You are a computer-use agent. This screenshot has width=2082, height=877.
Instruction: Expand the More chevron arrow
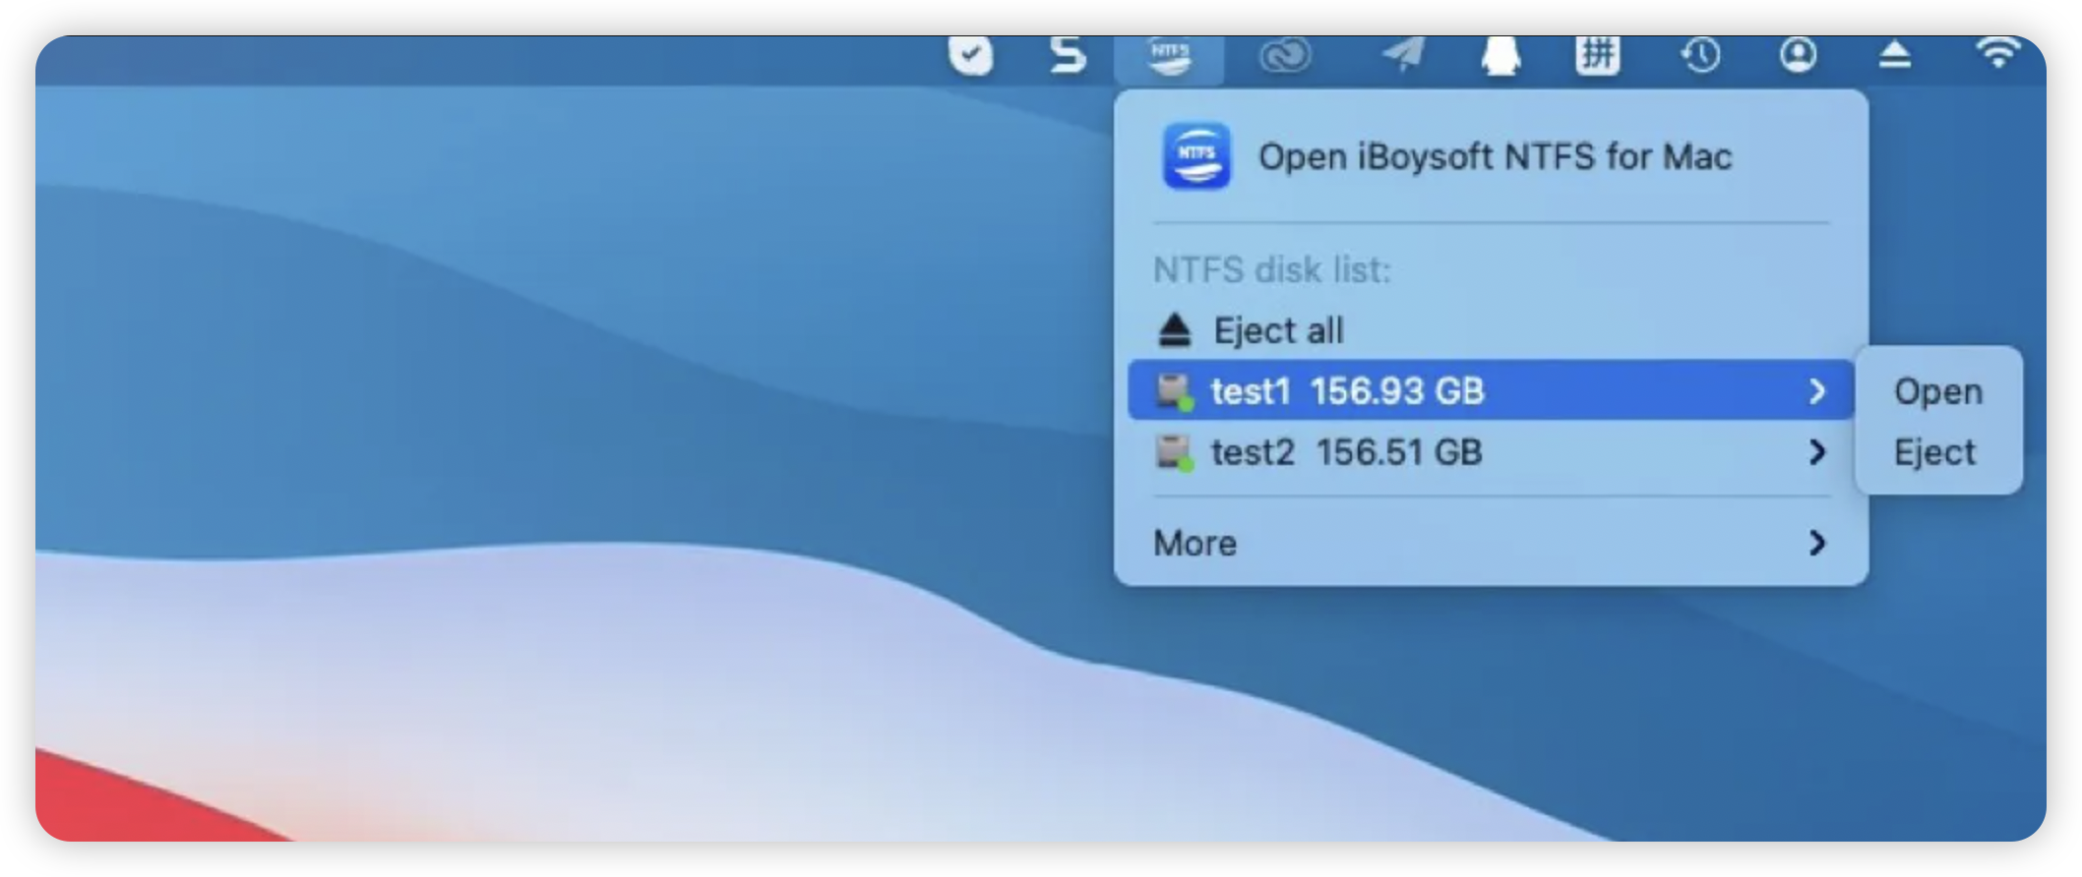tap(1817, 543)
